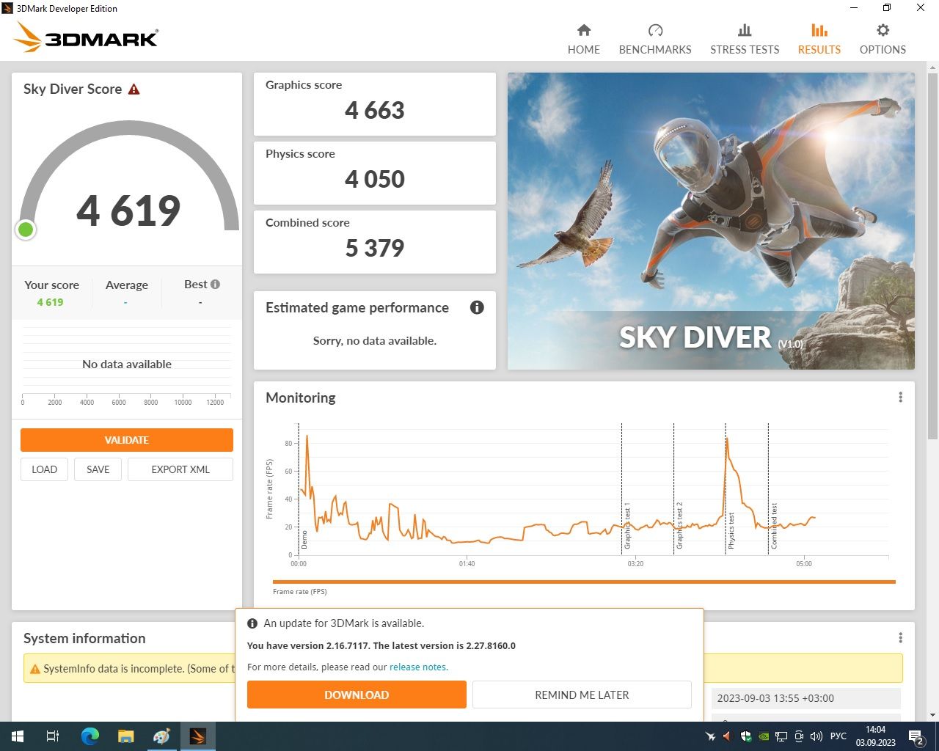Click the volume icon in the system tray
This screenshot has width=939, height=751.
[x=816, y=736]
